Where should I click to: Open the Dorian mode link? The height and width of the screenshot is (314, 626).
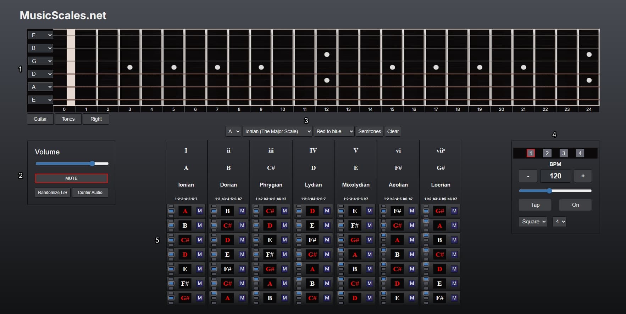pos(228,185)
